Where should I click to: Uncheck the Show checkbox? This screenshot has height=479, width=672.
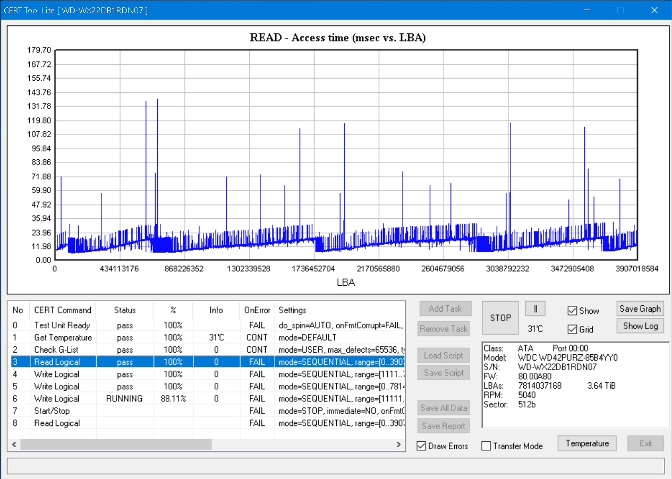(572, 311)
